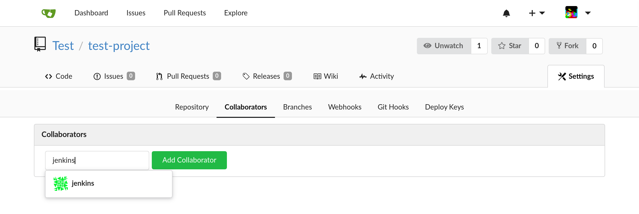Viewport: 639px width, 214px height.
Task: Switch to the Webhooks settings tab
Action: [345, 107]
